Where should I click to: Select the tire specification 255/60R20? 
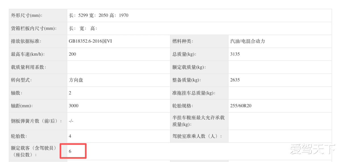pos(241,106)
